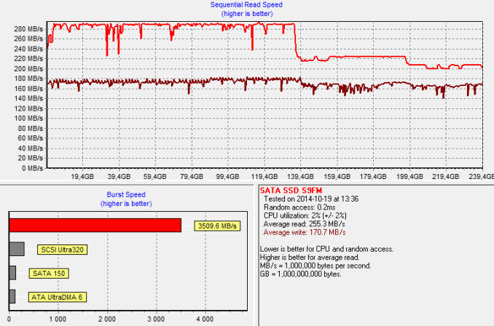Click the 0 MB/s axis label
This screenshot has width=494, height=326.
click(x=32, y=168)
